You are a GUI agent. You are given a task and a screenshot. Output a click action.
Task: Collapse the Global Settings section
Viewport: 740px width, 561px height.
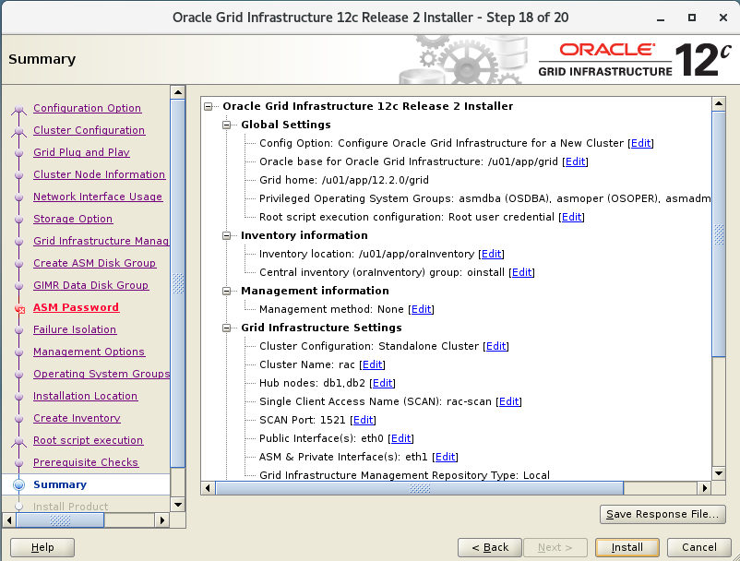(x=227, y=125)
